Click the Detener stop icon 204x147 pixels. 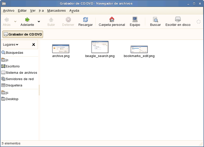point(68,20)
